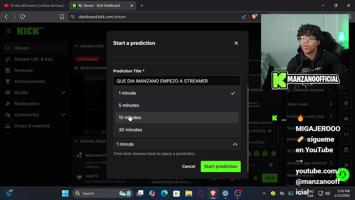Bookmark this page
Image resolution: width=355 pixels, height=200 pixels.
pyautogui.click(x=62, y=17)
